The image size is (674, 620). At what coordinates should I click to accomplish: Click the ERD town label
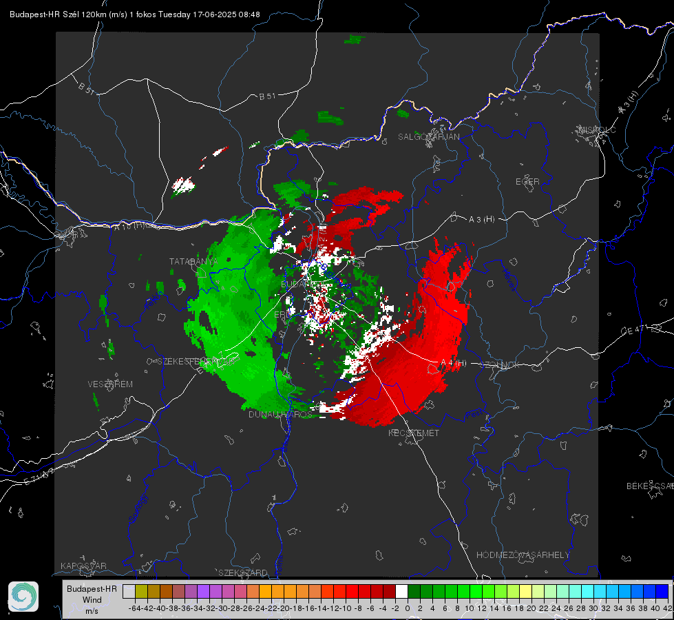point(282,315)
